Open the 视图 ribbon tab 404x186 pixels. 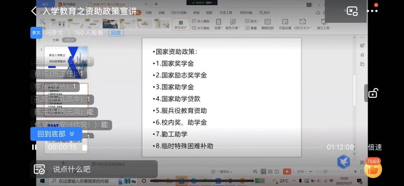[209, 13]
